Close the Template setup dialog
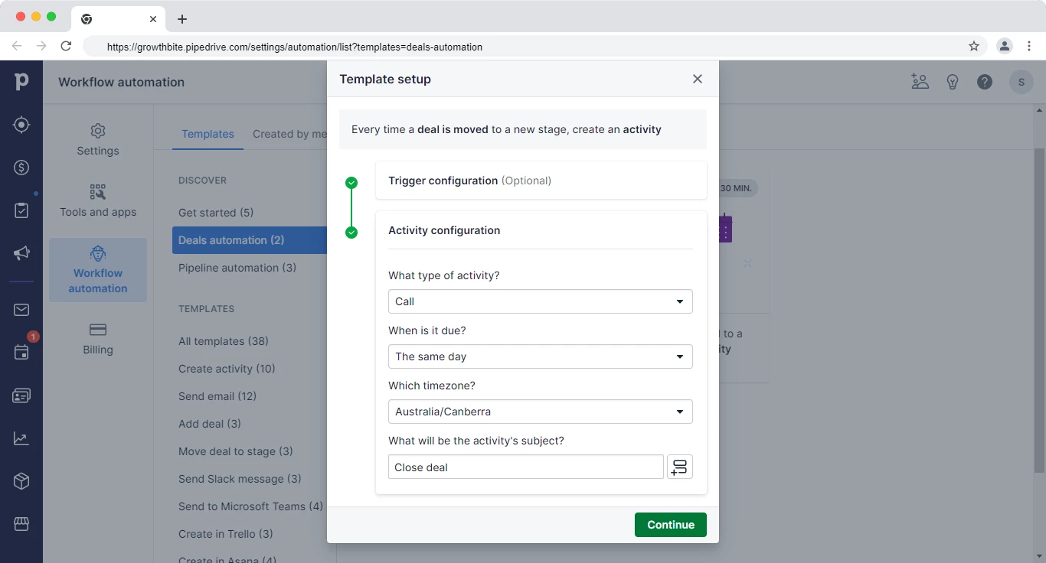This screenshot has height=563, width=1046. click(x=698, y=79)
